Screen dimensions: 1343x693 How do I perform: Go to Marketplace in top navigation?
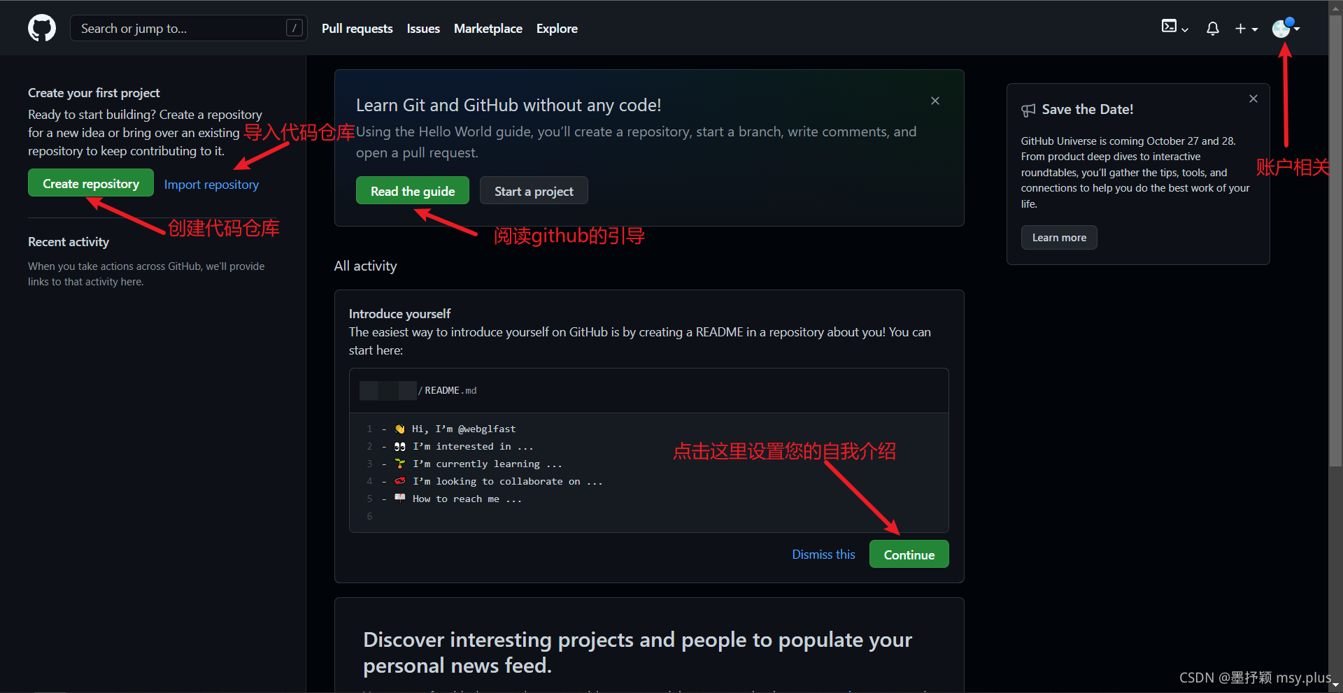[x=488, y=29]
